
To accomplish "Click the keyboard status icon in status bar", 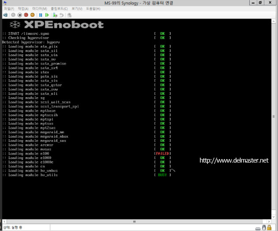I will pyautogui.click(x=258, y=228).
